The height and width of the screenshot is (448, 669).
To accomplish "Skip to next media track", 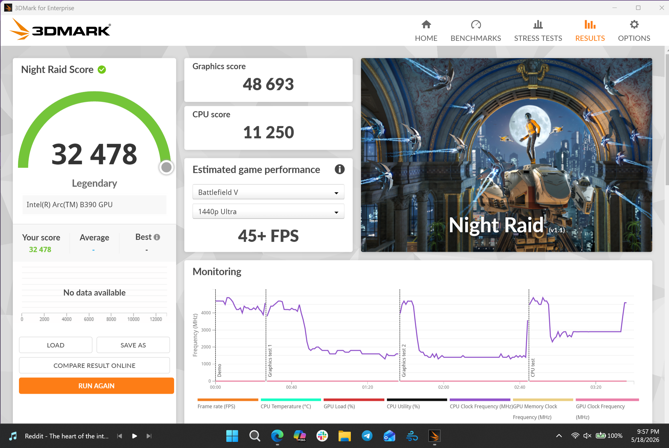I will coord(149,436).
